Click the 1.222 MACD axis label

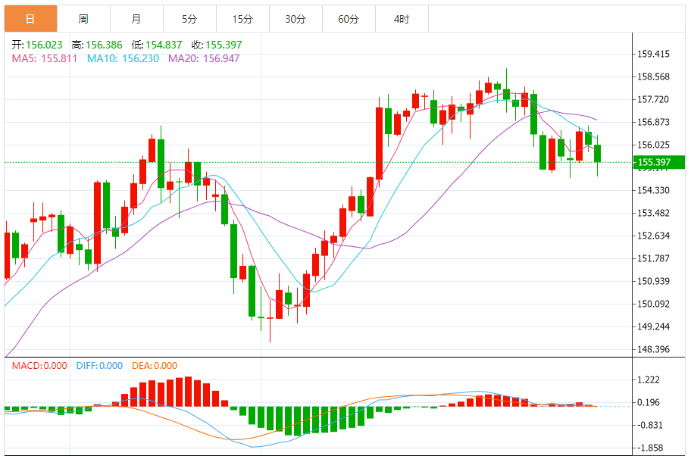(649, 379)
